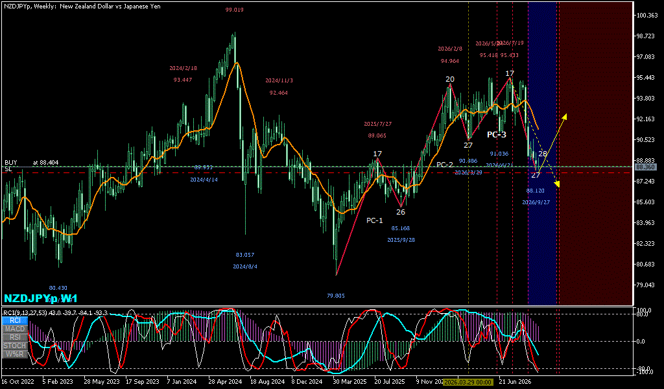Click 16 Oct 2022 on time axis

tap(18, 382)
